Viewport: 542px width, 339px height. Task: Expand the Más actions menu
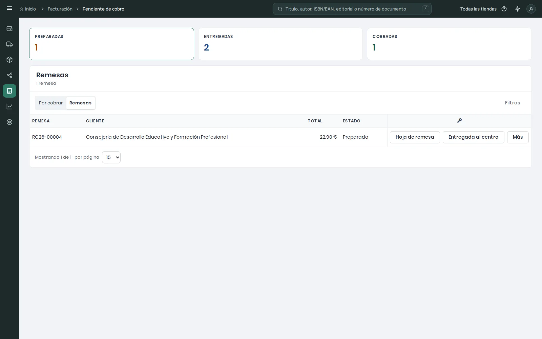click(x=518, y=137)
